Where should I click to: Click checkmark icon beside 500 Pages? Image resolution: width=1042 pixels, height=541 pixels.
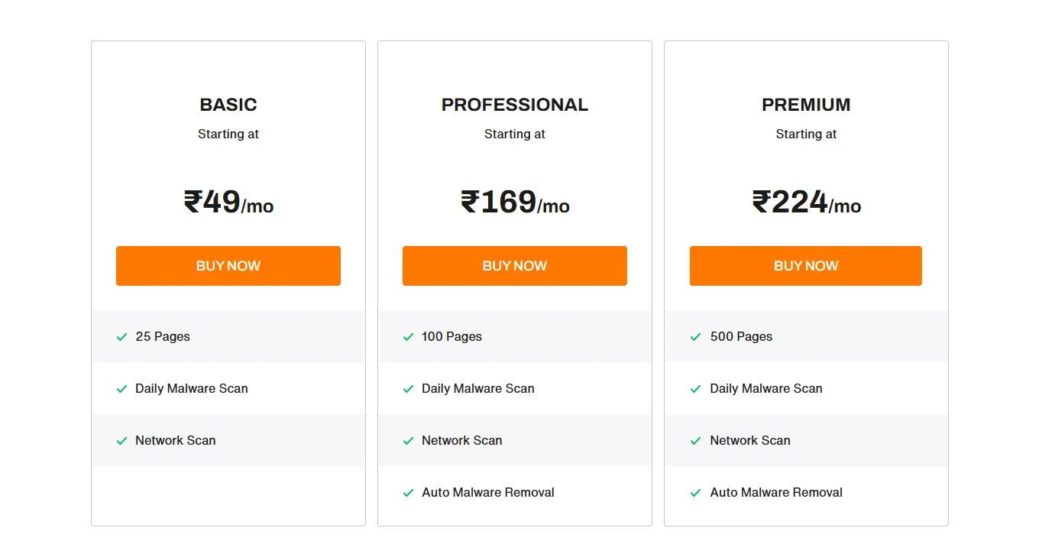(x=695, y=337)
